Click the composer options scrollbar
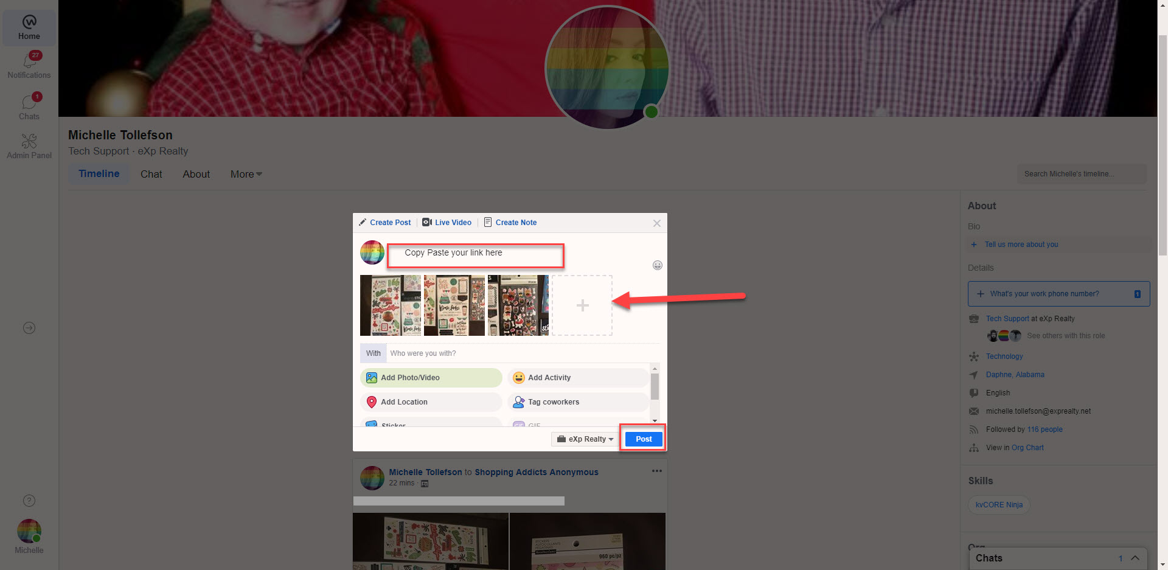The height and width of the screenshot is (570, 1168). [655, 386]
